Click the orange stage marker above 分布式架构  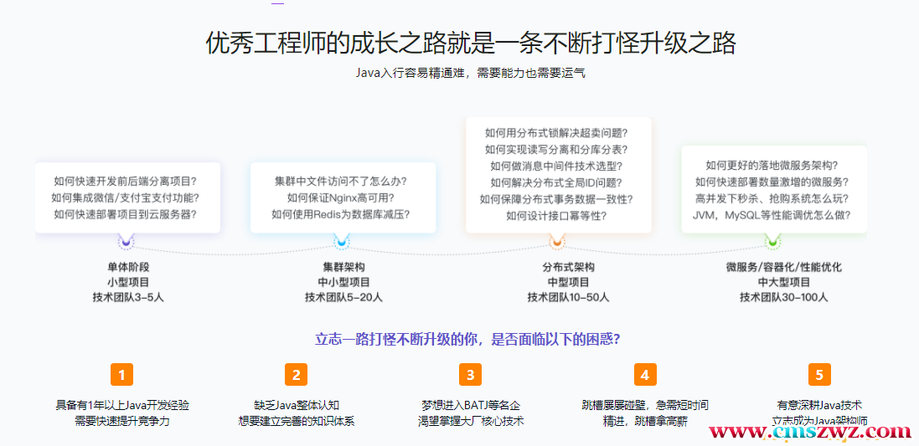click(556, 243)
